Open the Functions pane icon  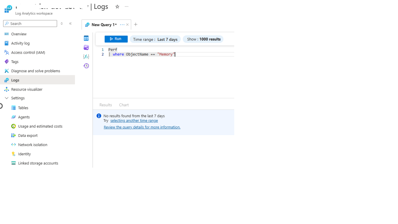[86, 57]
